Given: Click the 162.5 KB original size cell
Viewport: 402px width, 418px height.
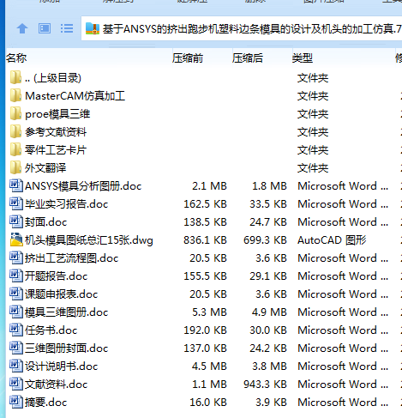Looking at the screenshot, I should 205,204.
